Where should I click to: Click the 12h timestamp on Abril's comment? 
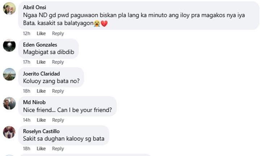click(x=27, y=34)
